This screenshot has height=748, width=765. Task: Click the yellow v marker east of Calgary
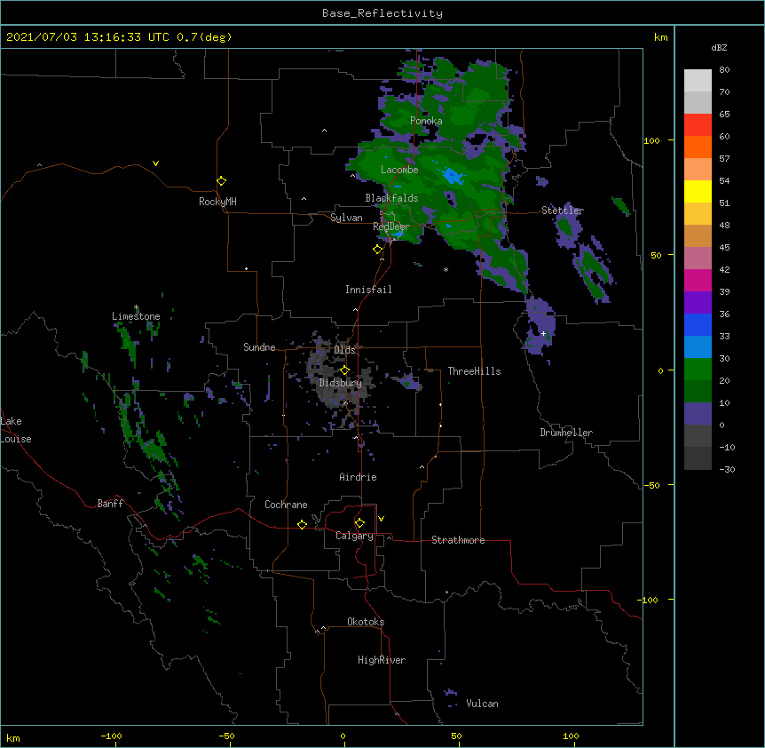click(381, 519)
